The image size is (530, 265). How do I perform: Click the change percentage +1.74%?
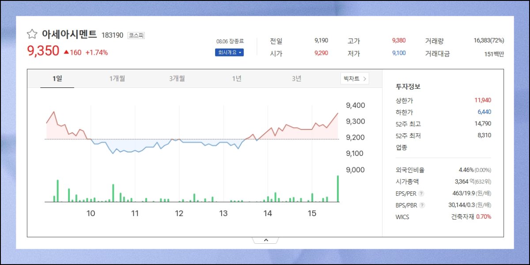coord(96,53)
